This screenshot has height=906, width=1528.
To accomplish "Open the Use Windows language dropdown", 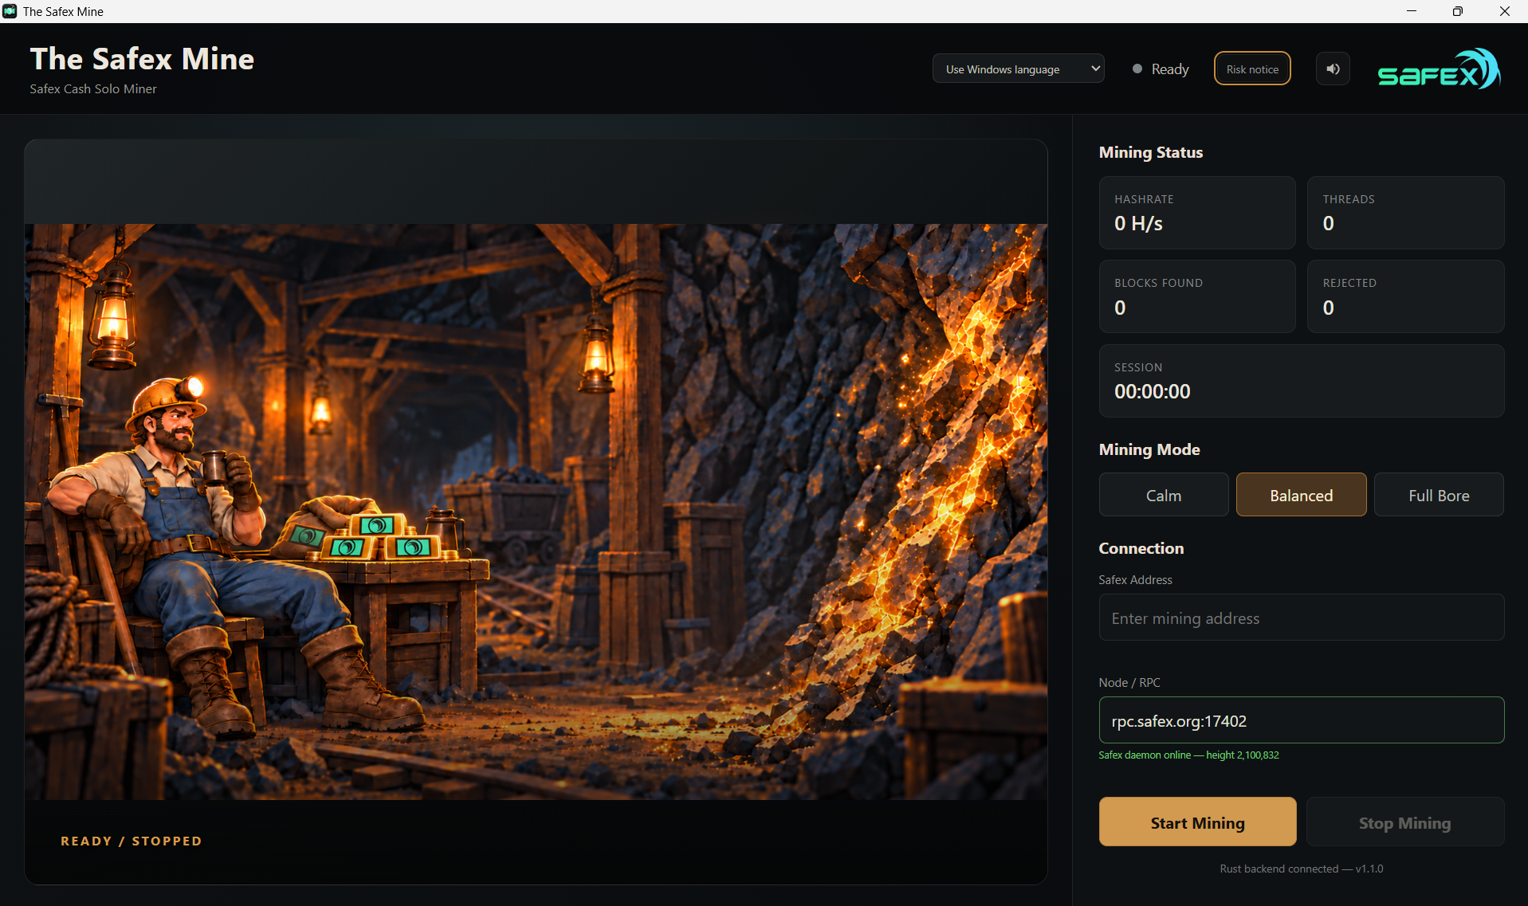I will click(x=1019, y=69).
